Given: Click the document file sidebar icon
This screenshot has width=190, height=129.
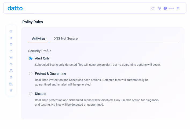Looking at the screenshot, I should point(11,45).
